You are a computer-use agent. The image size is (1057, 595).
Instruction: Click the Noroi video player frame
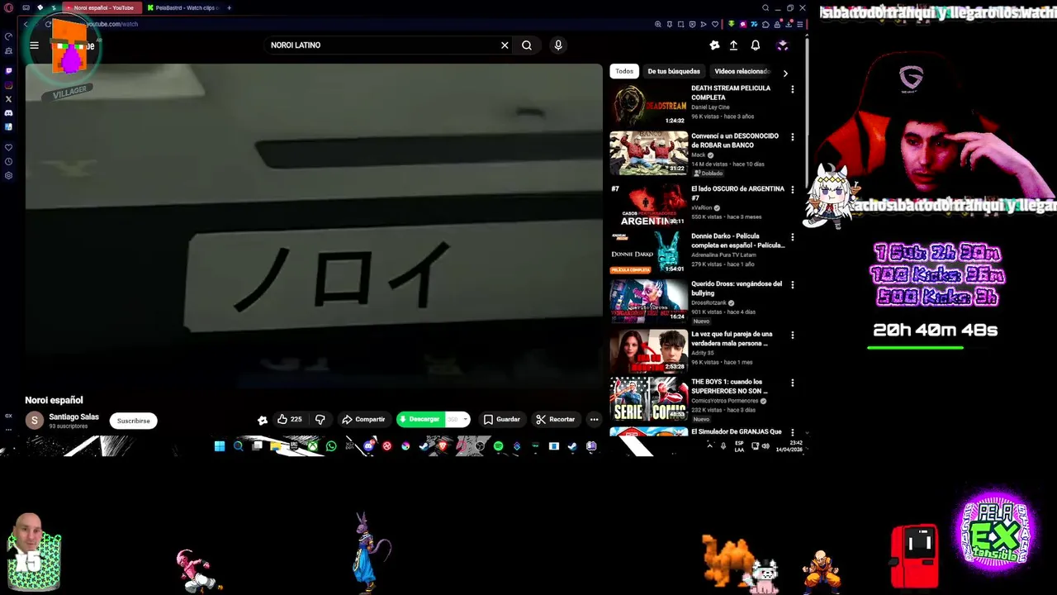pyautogui.click(x=314, y=225)
